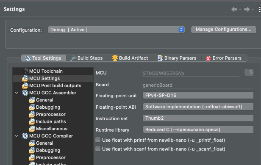Click the Error Parsers red X icon
This screenshot has height=165, width=261.
point(208,58)
